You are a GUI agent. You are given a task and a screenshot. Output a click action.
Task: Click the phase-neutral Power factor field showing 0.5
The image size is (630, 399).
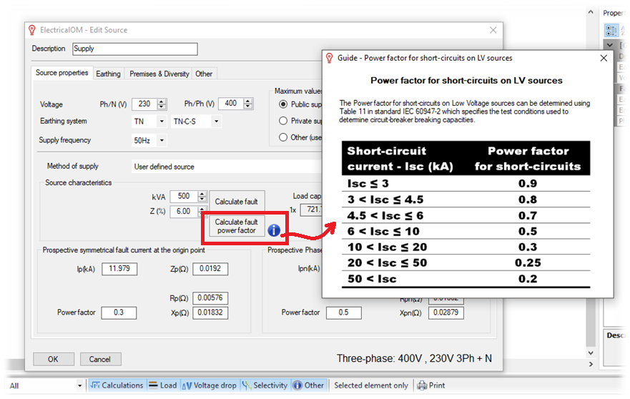(x=343, y=312)
